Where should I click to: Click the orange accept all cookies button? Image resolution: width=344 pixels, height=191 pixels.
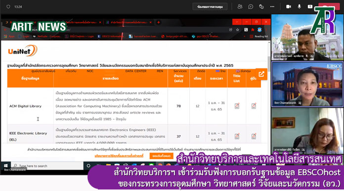tap(162, 156)
